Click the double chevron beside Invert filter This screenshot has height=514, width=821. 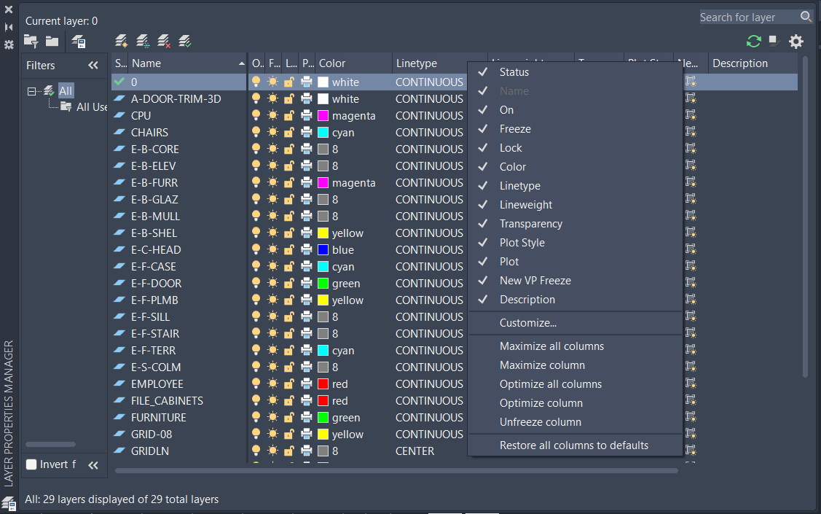click(93, 464)
